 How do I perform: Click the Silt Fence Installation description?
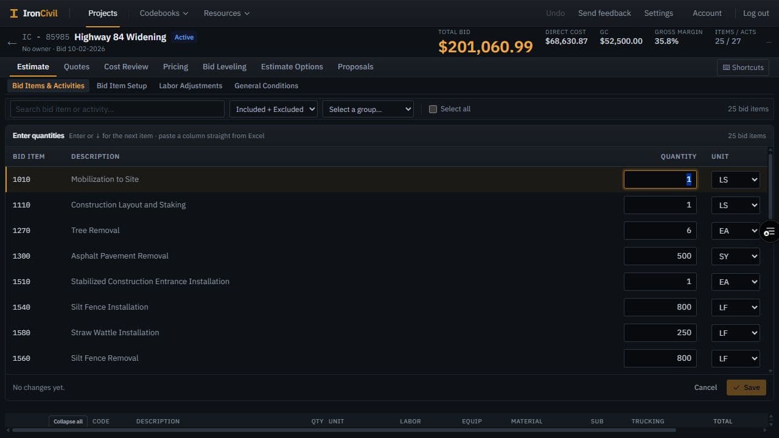pos(110,307)
